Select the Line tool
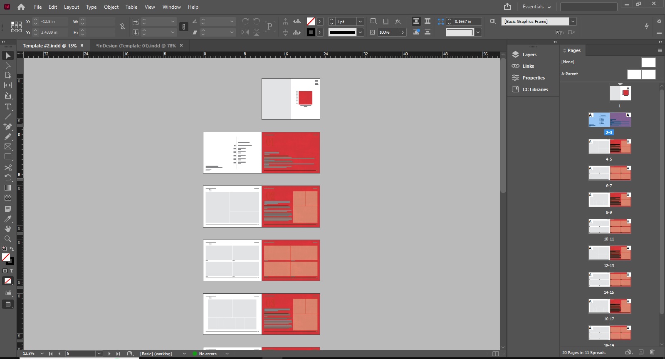This screenshot has width=665, height=359. click(8, 116)
